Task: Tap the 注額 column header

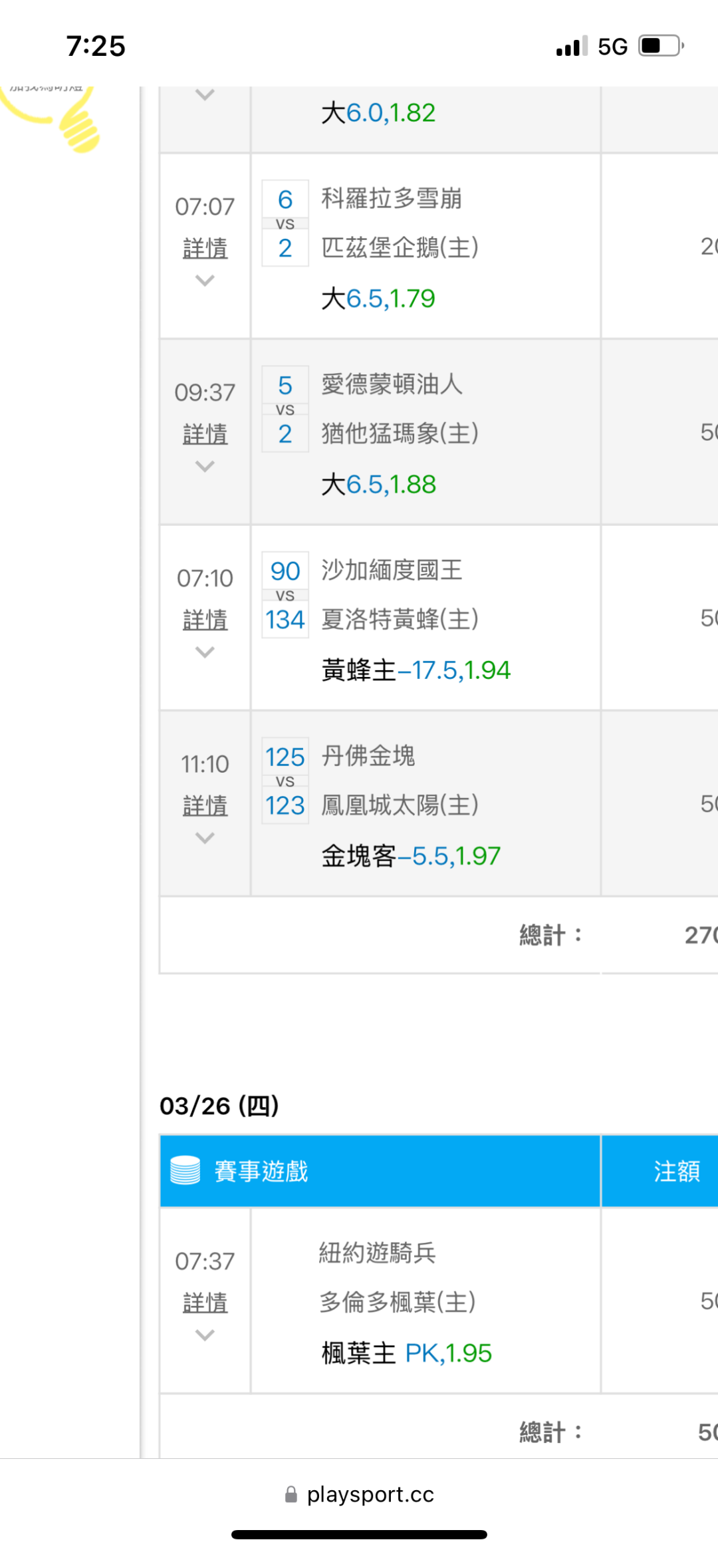Action: [x=676, y=1171]
